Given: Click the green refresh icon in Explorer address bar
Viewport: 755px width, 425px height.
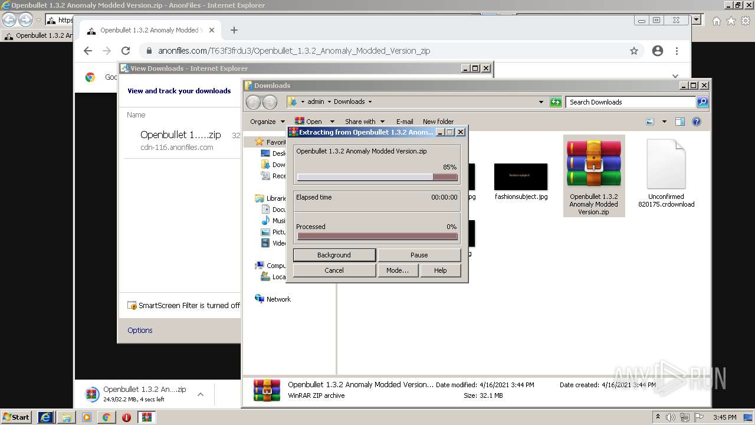Looking at the screenshot, I should (556, 102).
